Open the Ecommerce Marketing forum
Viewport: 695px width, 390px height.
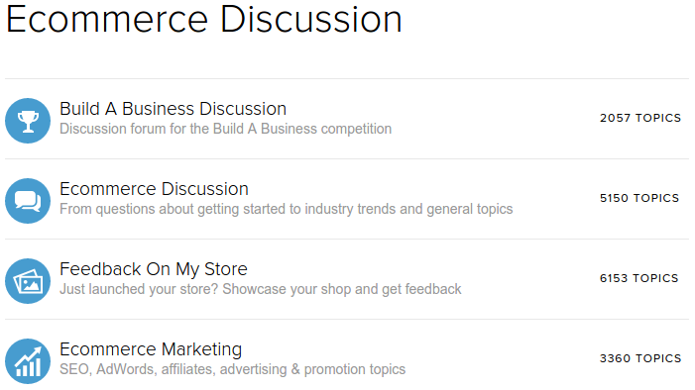pyautogui.click(x=151, y=349)
